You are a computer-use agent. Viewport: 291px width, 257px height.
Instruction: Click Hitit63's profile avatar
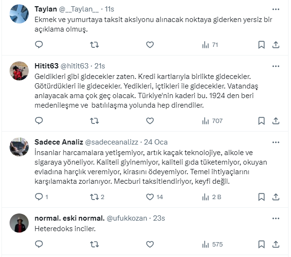tap(19, 72)
